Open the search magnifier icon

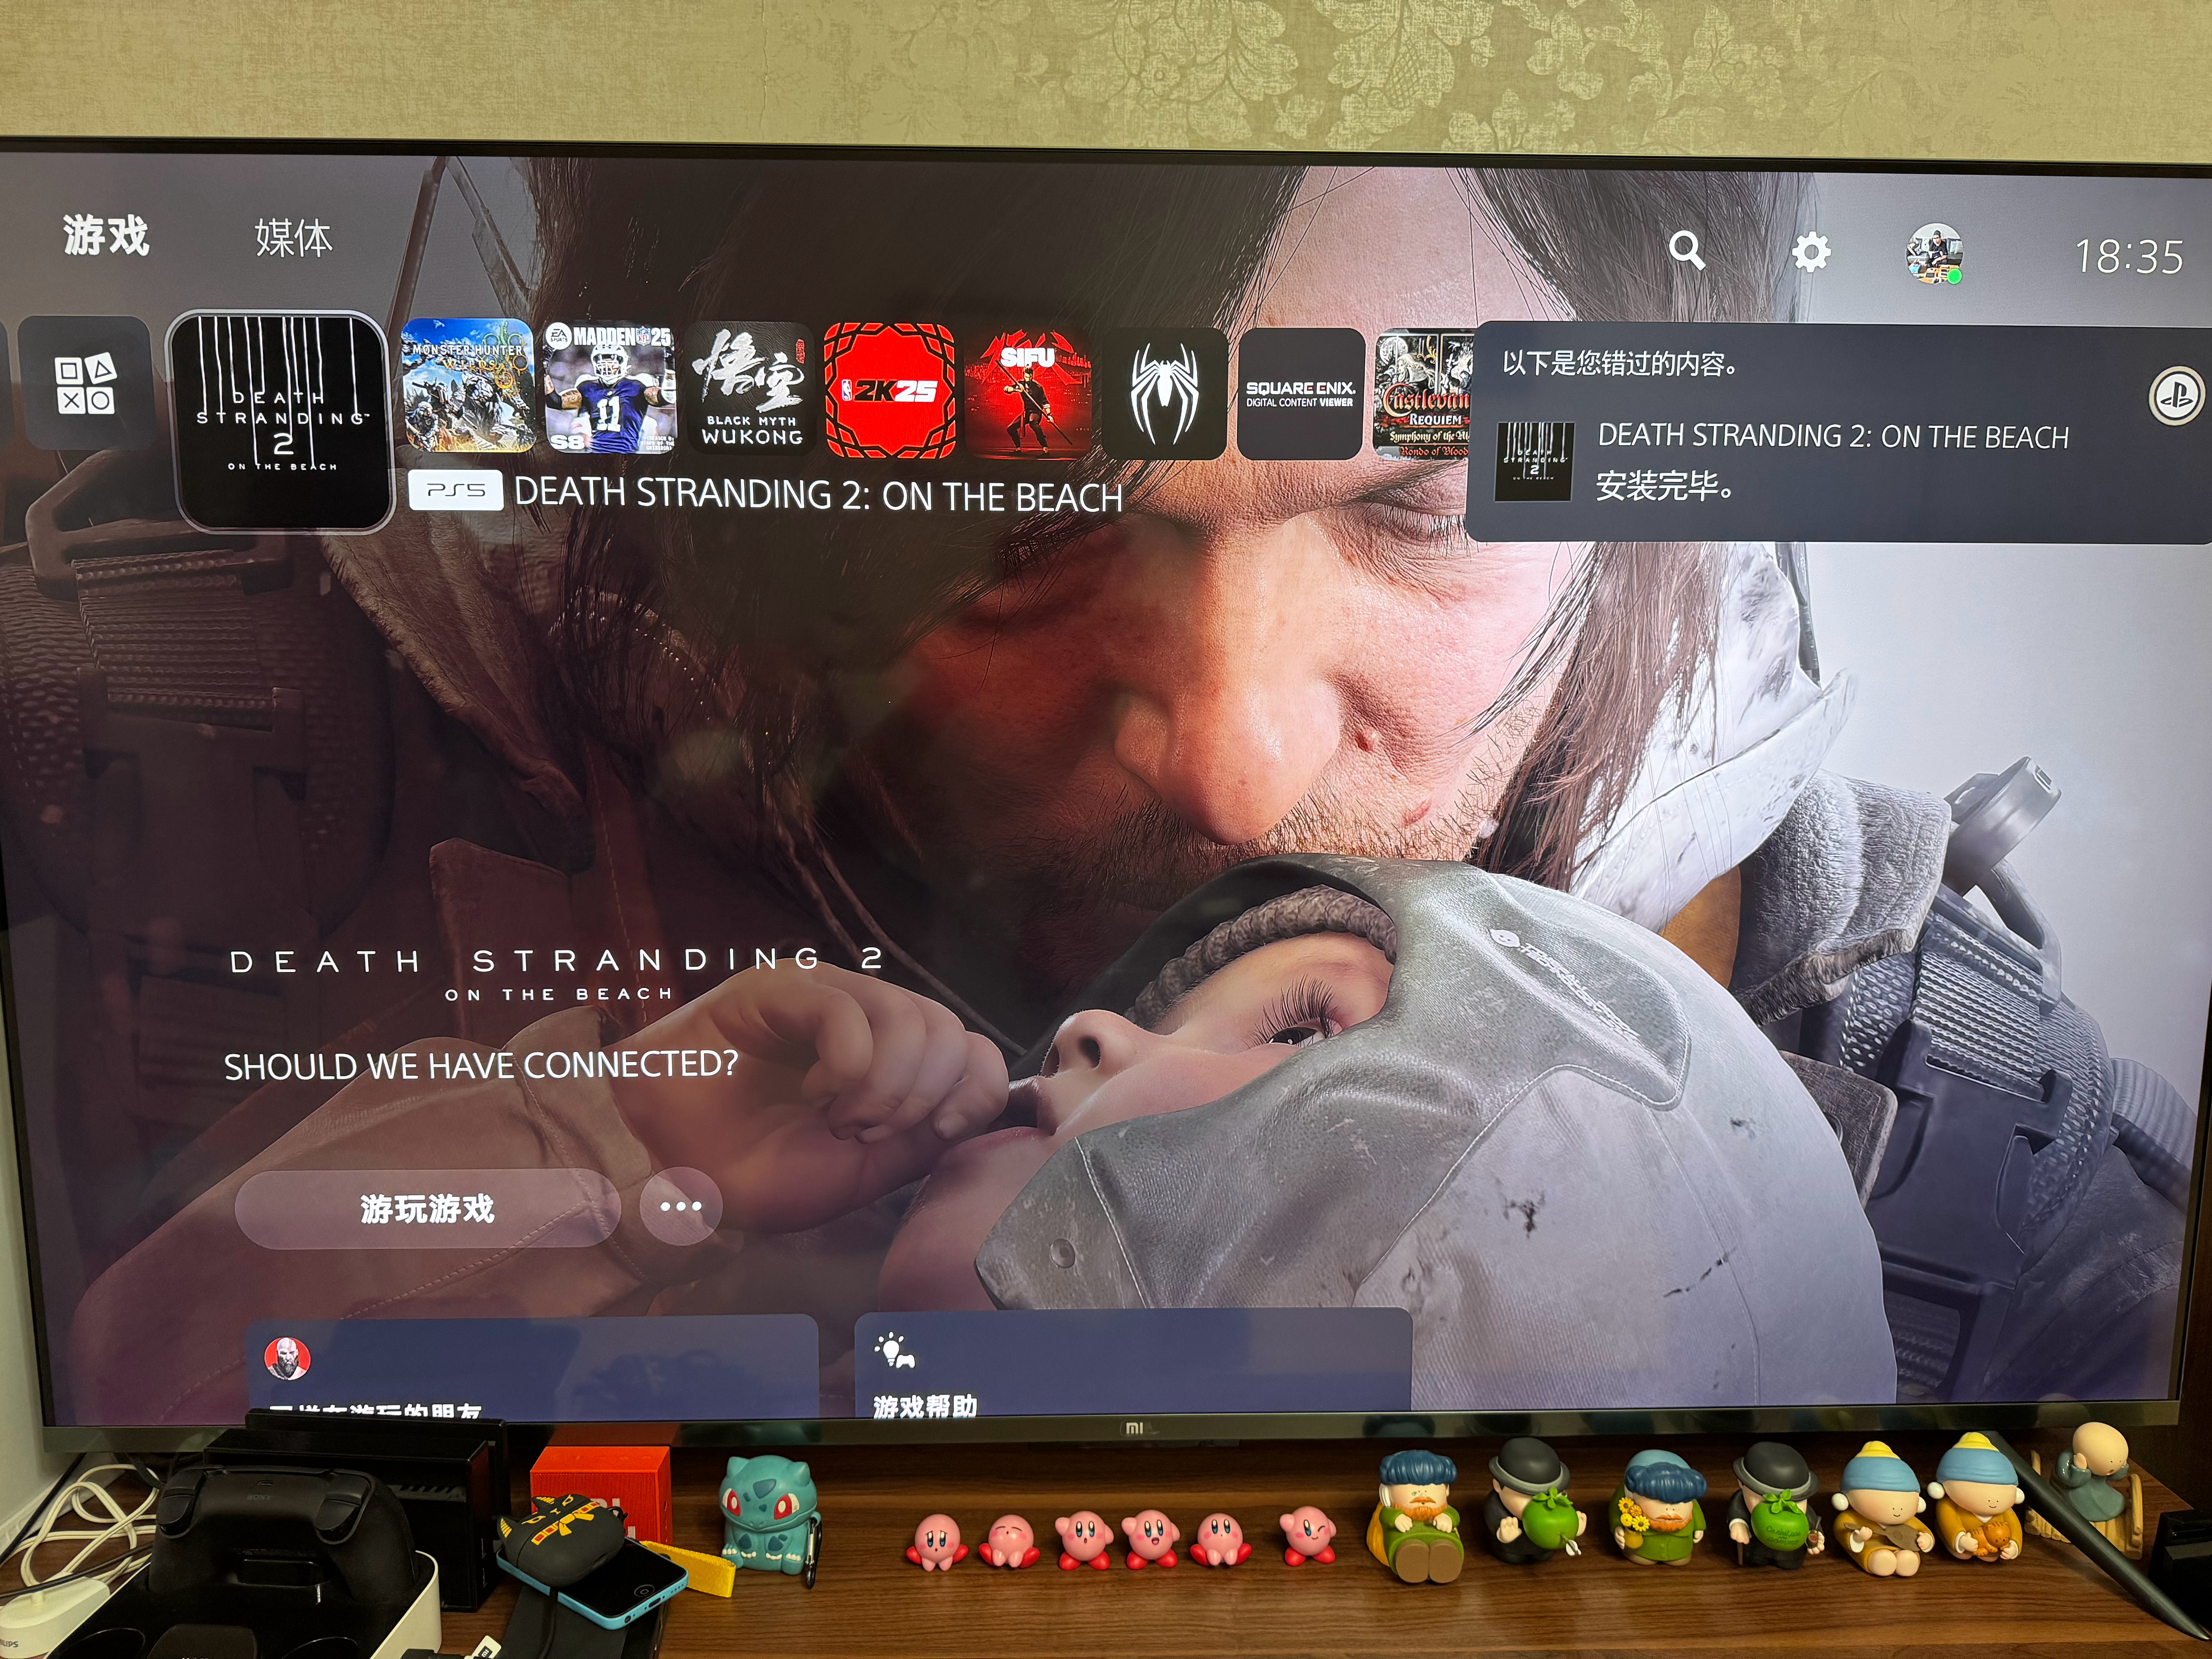[1686, 250]
